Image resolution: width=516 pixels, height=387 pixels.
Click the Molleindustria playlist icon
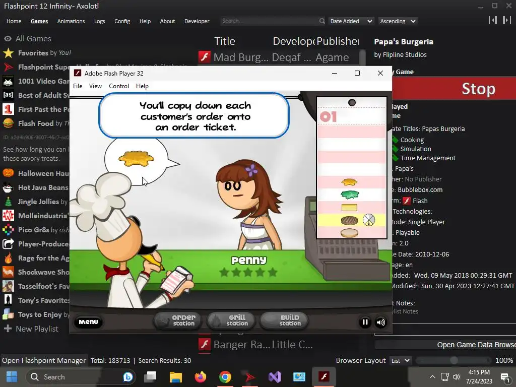coord(8,216)
